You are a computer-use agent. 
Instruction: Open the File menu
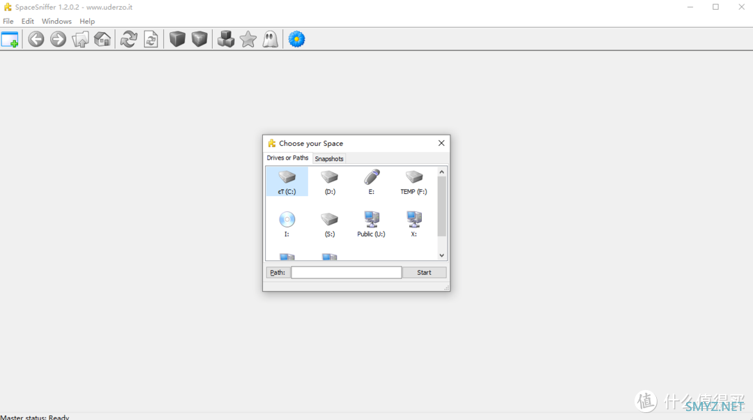tap(8, 21)
